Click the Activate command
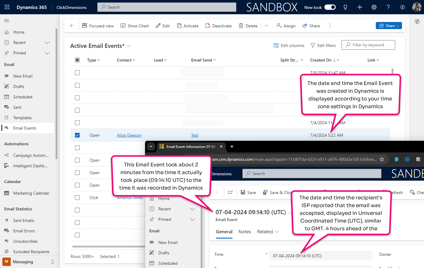This screenshot has width=424, height=268. pos(188,26)
